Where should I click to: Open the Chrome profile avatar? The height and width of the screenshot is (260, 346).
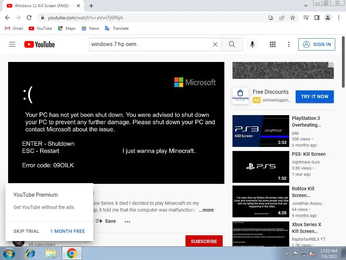[328, 18]
